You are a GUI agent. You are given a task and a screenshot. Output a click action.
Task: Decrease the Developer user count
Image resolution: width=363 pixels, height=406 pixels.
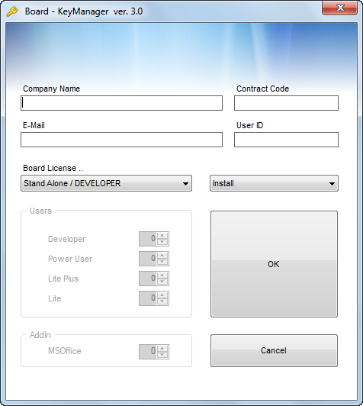pyautogui.click(x=162, y=242)
